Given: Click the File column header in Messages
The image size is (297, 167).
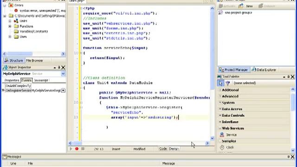Looking at the screenshot, I should click(x=30, y=163).
